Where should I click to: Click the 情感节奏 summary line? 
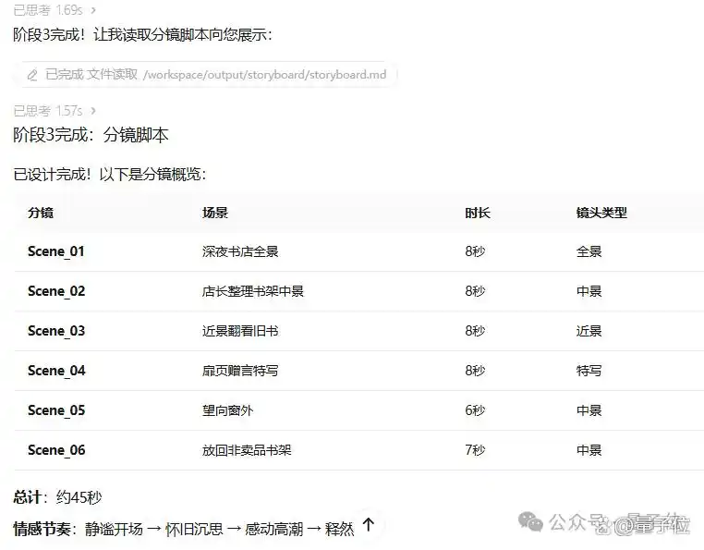click(184, 529)
